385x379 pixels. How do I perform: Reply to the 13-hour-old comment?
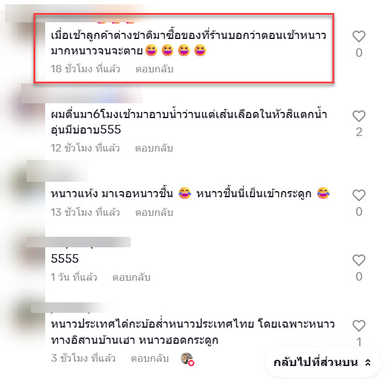click(x=154, y=213)
